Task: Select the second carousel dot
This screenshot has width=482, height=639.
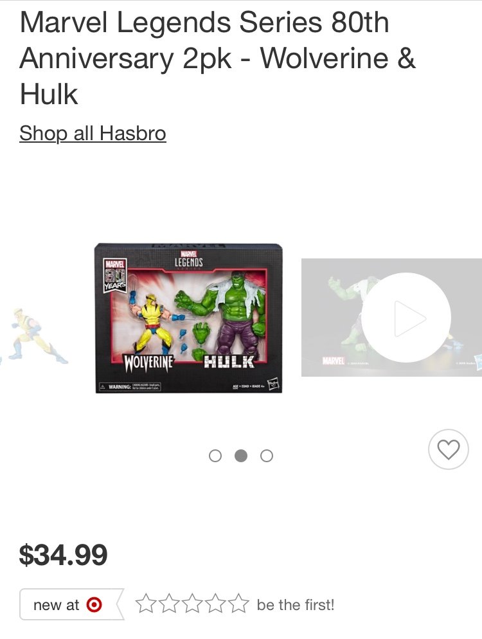Action: click(241, 456)
